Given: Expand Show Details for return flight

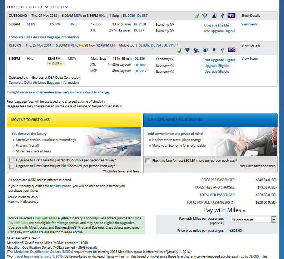Looking at the screenshot, I should point(250,45).
